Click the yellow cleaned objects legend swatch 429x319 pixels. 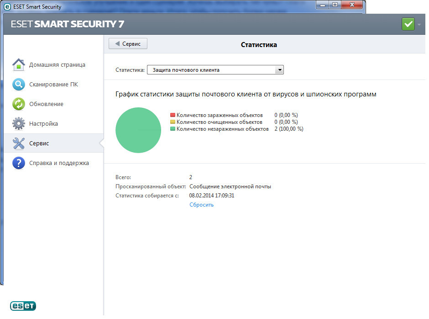[x=173, y=122]
